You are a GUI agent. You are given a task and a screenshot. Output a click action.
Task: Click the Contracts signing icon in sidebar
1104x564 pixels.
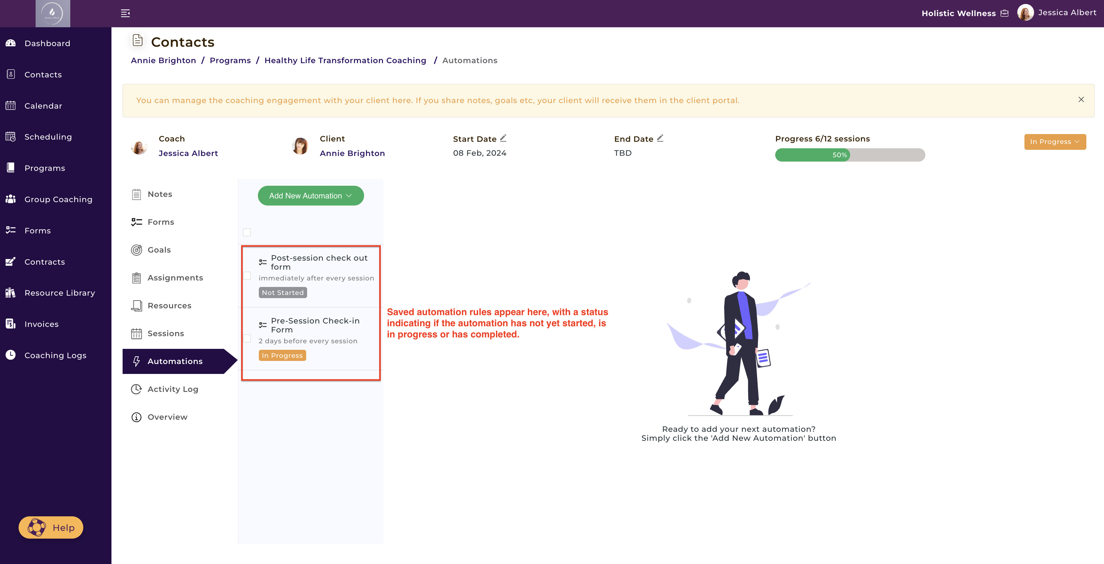click(11, 262)
